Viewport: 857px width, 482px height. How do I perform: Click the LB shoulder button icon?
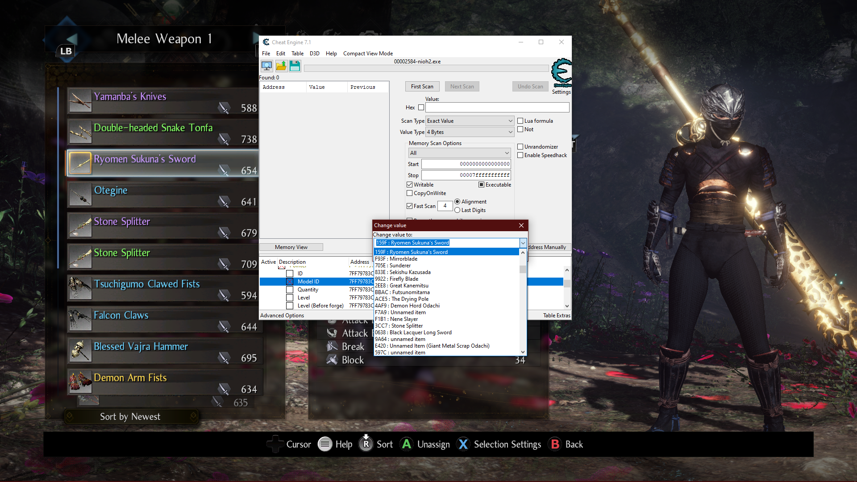[x=66, y=51]
